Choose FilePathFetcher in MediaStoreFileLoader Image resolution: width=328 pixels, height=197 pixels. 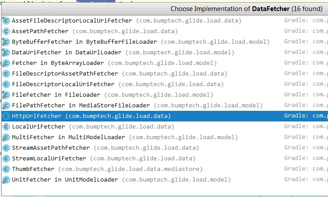(x=165, y=106)
